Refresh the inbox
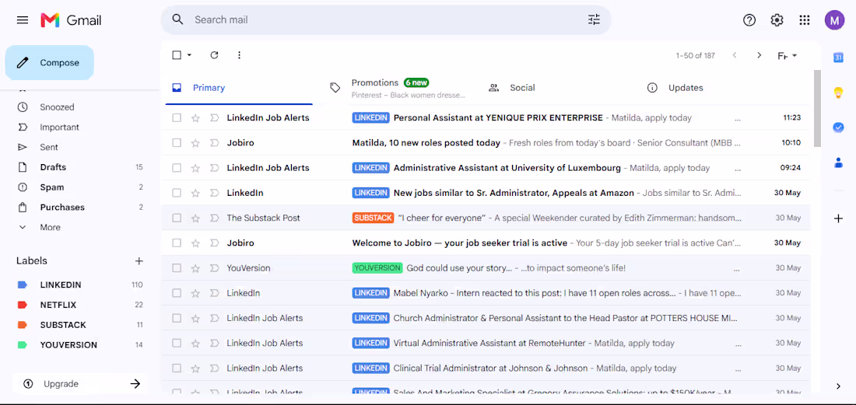This screenshot has width=856, height=405. [x=215, y=55]
